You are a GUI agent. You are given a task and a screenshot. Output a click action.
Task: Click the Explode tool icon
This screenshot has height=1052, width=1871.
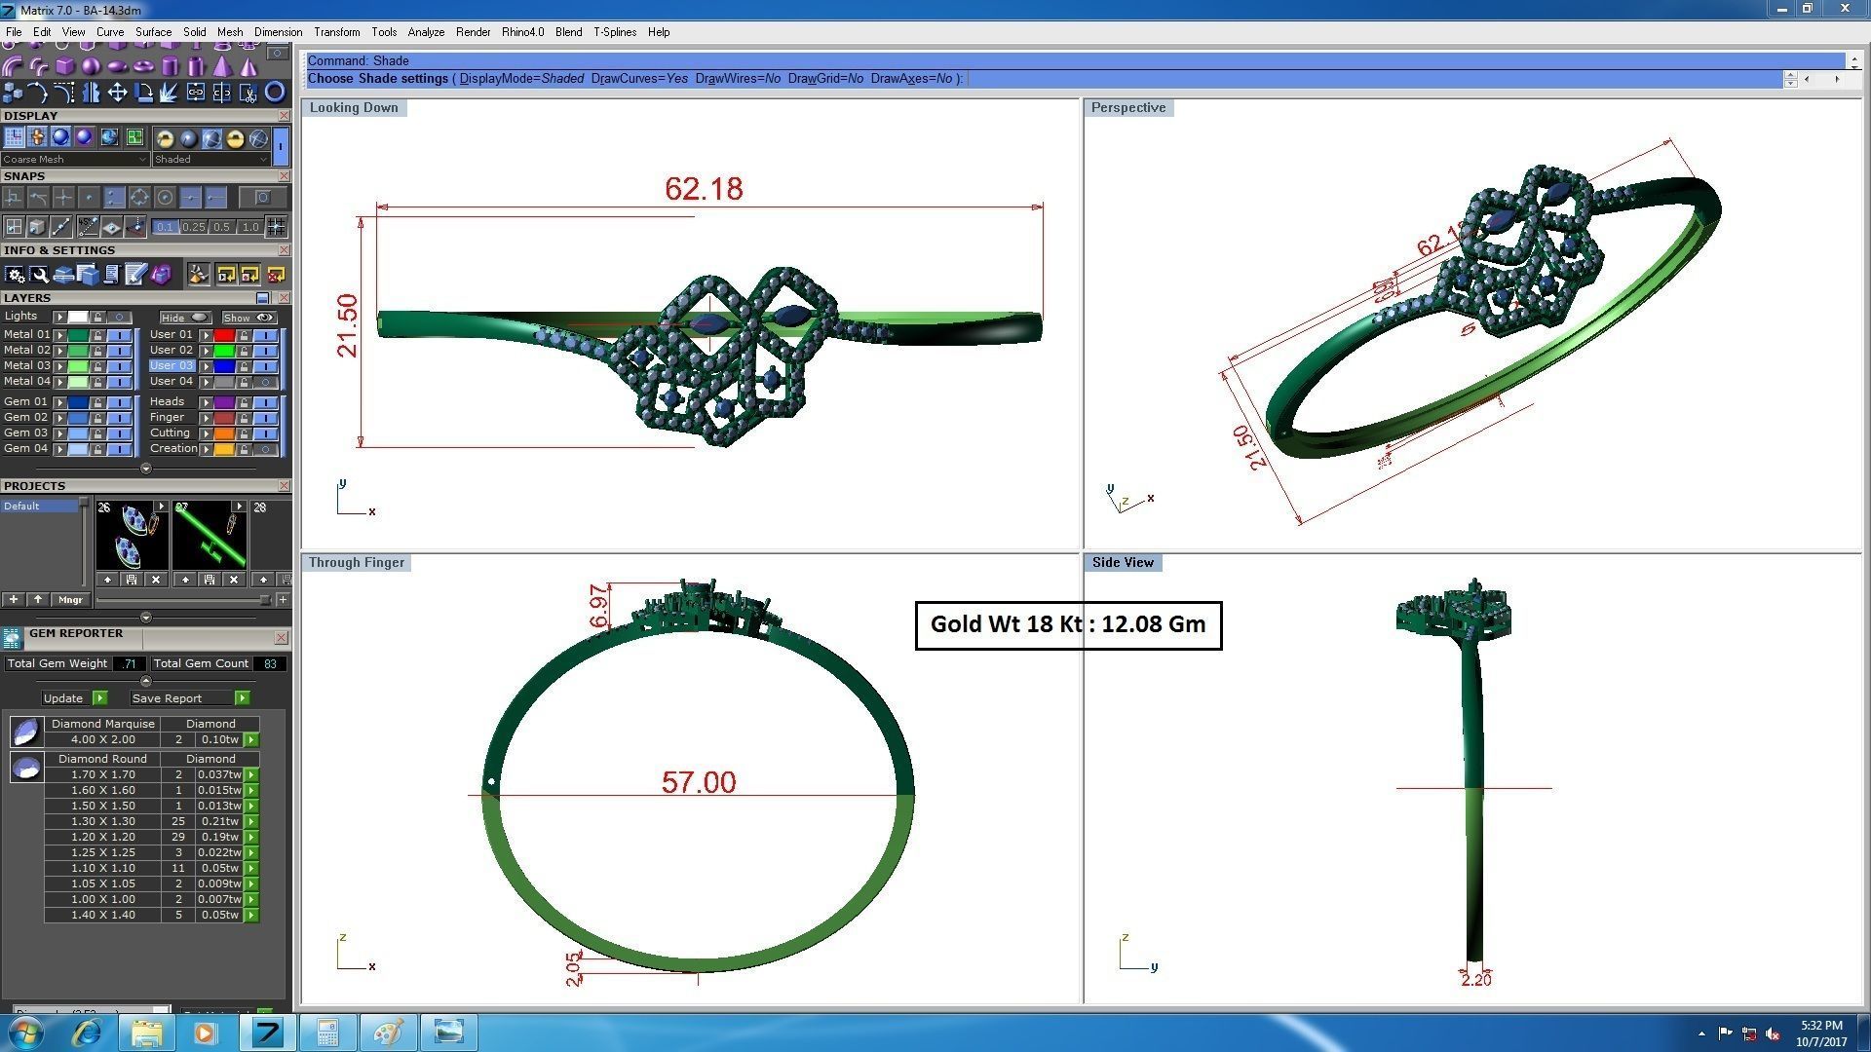point(170,93)
